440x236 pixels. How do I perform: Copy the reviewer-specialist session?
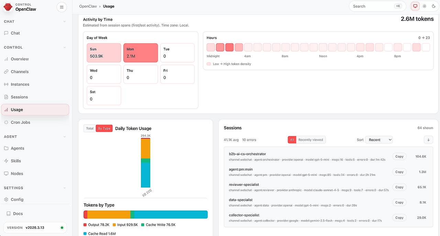click(x=399, y=187)
